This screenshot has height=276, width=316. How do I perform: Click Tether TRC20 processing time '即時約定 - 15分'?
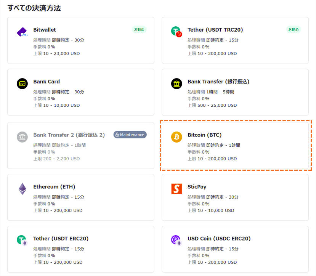click(x=223, y=40)
